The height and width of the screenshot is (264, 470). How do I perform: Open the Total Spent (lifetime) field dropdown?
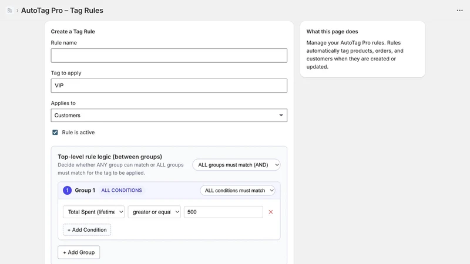93,212
